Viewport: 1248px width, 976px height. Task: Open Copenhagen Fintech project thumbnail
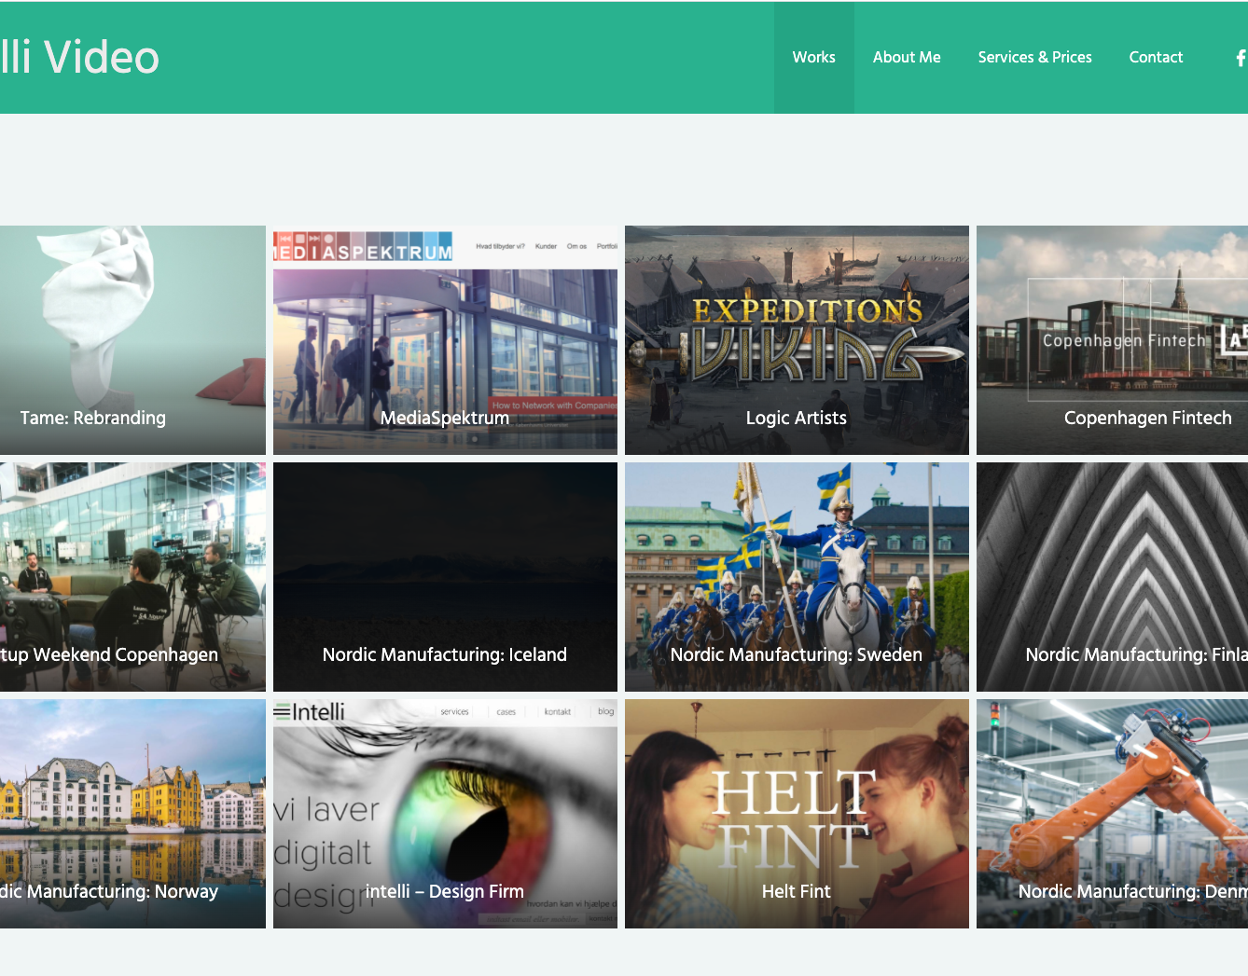point(1112,340)
